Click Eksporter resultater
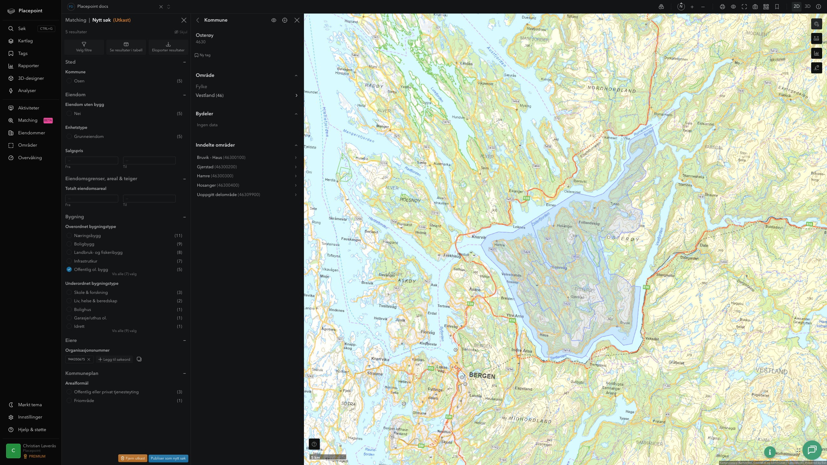 (x=168, y=47)
